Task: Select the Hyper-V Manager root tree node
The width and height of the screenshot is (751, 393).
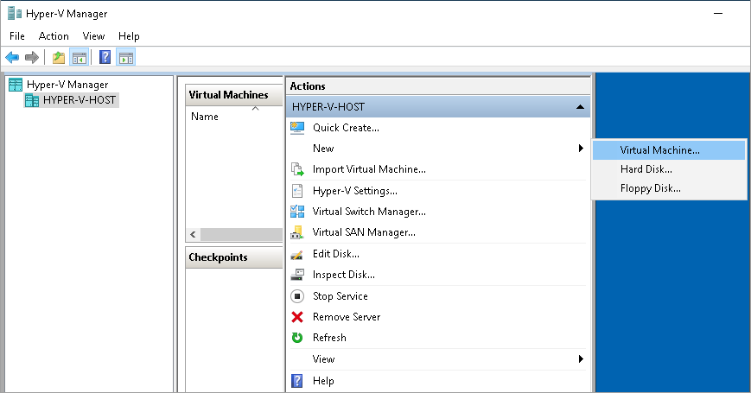Action: (x=67, y=85)
